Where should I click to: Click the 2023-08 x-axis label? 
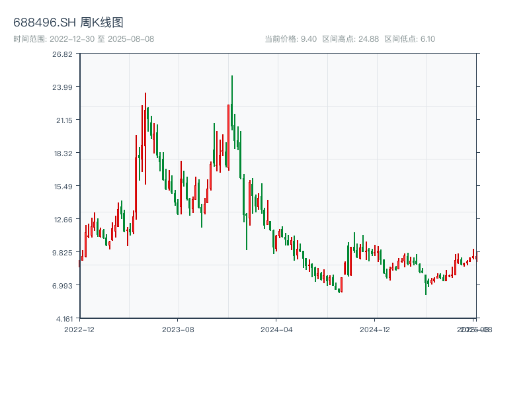178,330
